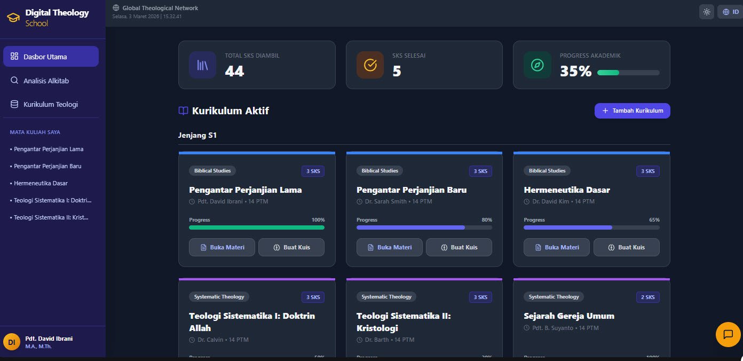Screen dimensions: 743x361
Task: Click the 65% progress bar of Hermeneutika Dasar
Action: pos(591,227)
